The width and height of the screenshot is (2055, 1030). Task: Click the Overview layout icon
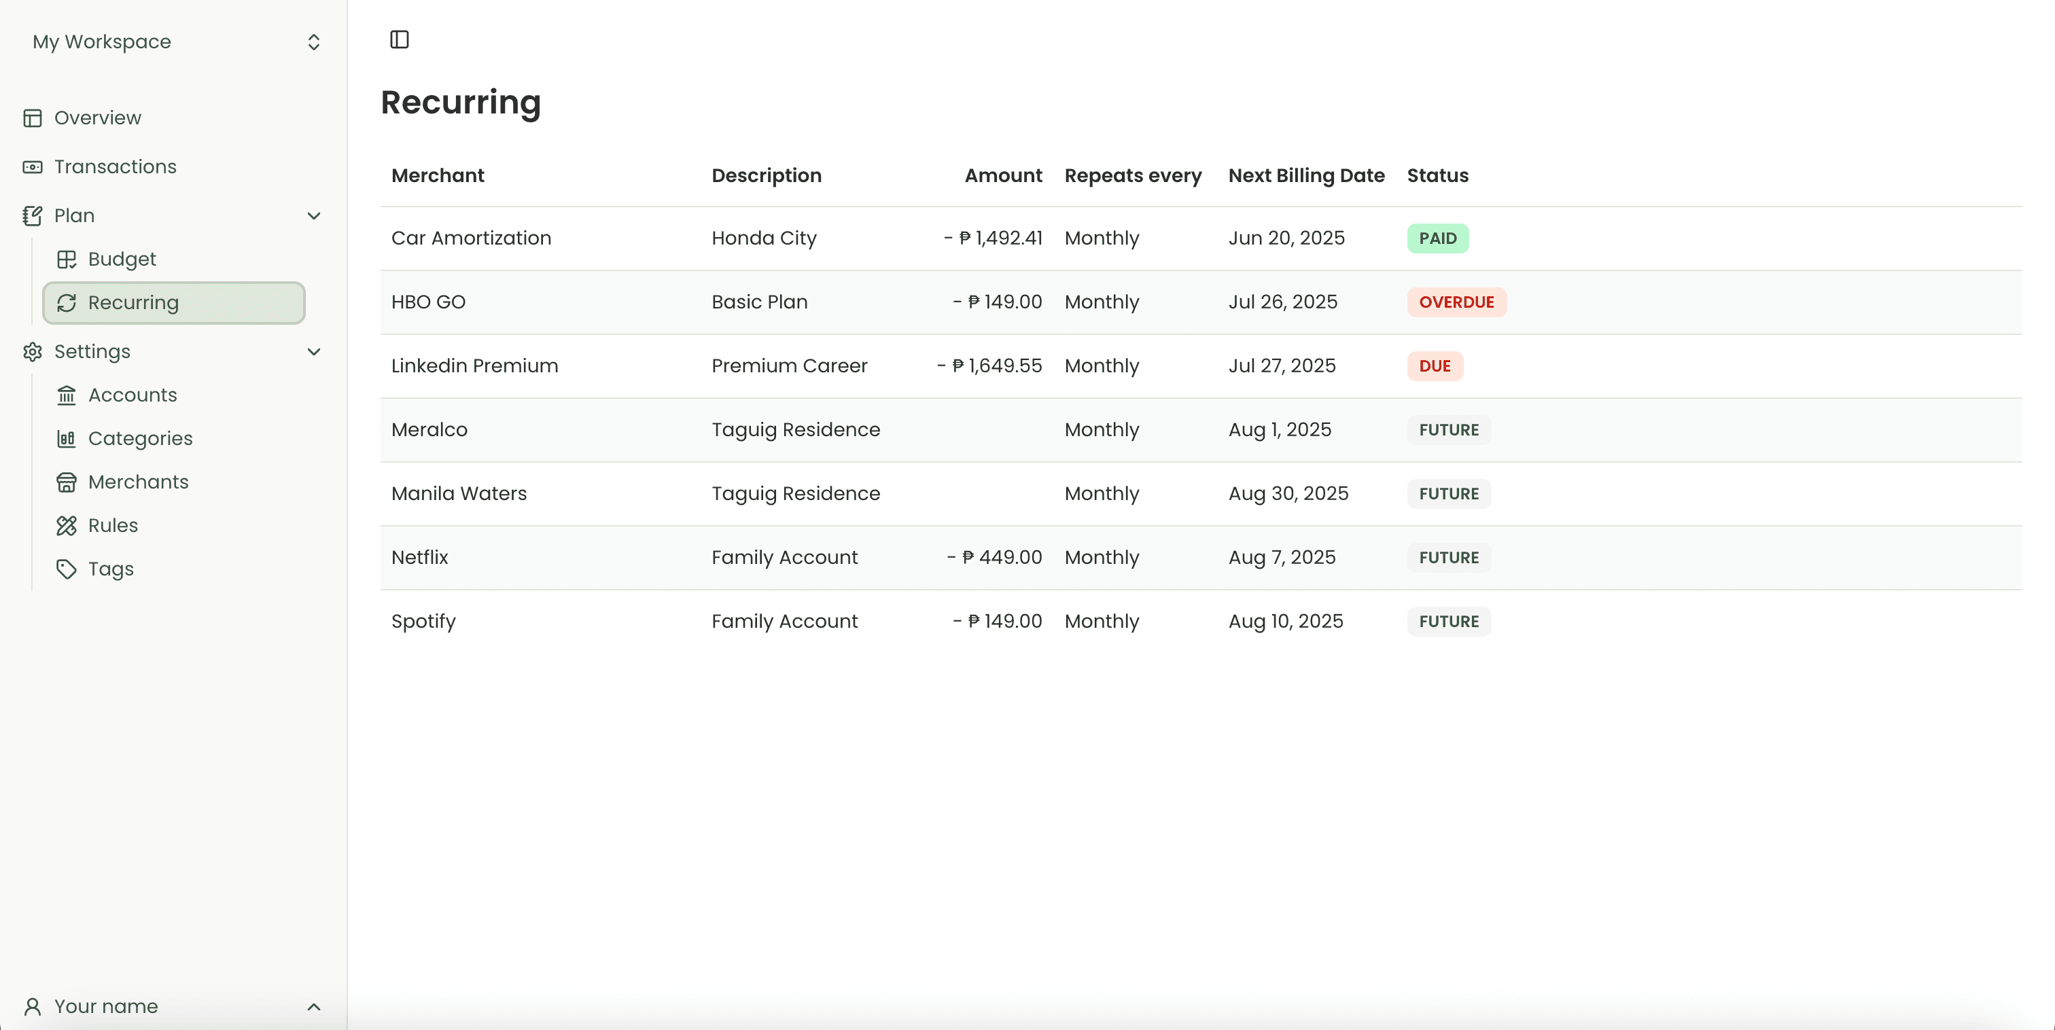33,118
